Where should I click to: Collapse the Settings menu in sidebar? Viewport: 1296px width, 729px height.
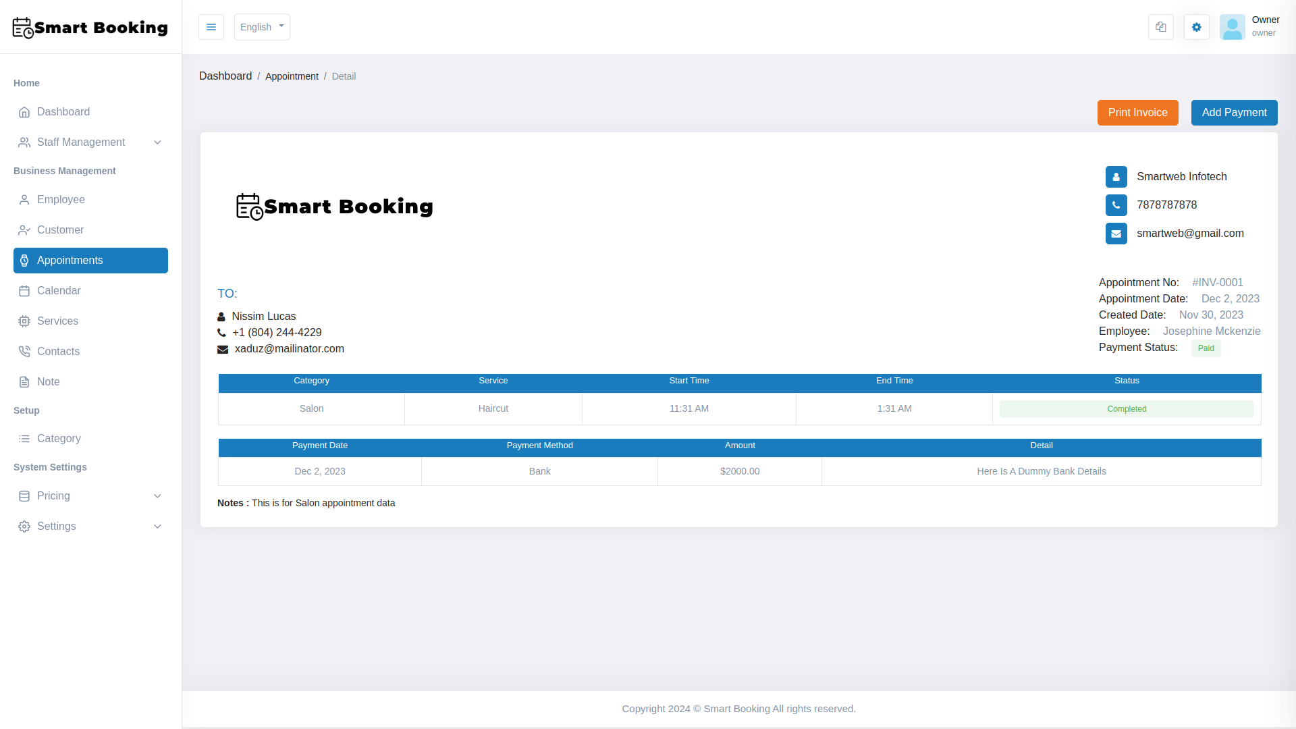[57, 526]
